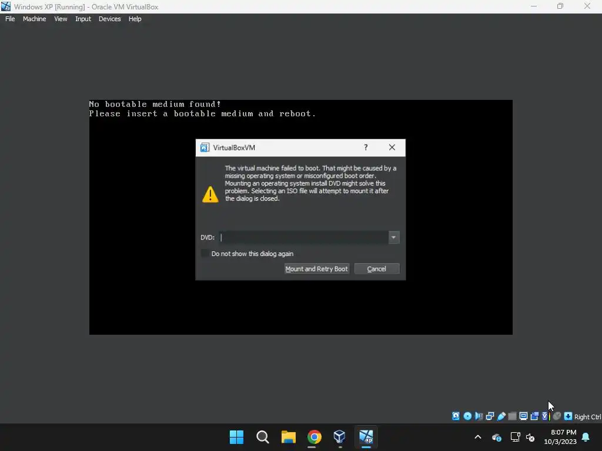Screen dimensions: 602x451
Task: Click the grayed mouse integration icon
Action: [x=557, y=416]
